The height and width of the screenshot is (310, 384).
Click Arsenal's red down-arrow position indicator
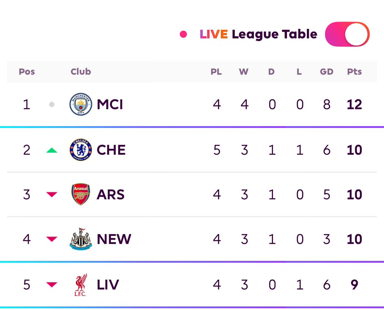pos(52,194)
